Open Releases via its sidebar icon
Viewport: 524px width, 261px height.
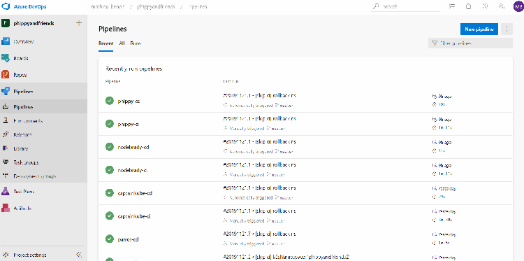point(6,134)
